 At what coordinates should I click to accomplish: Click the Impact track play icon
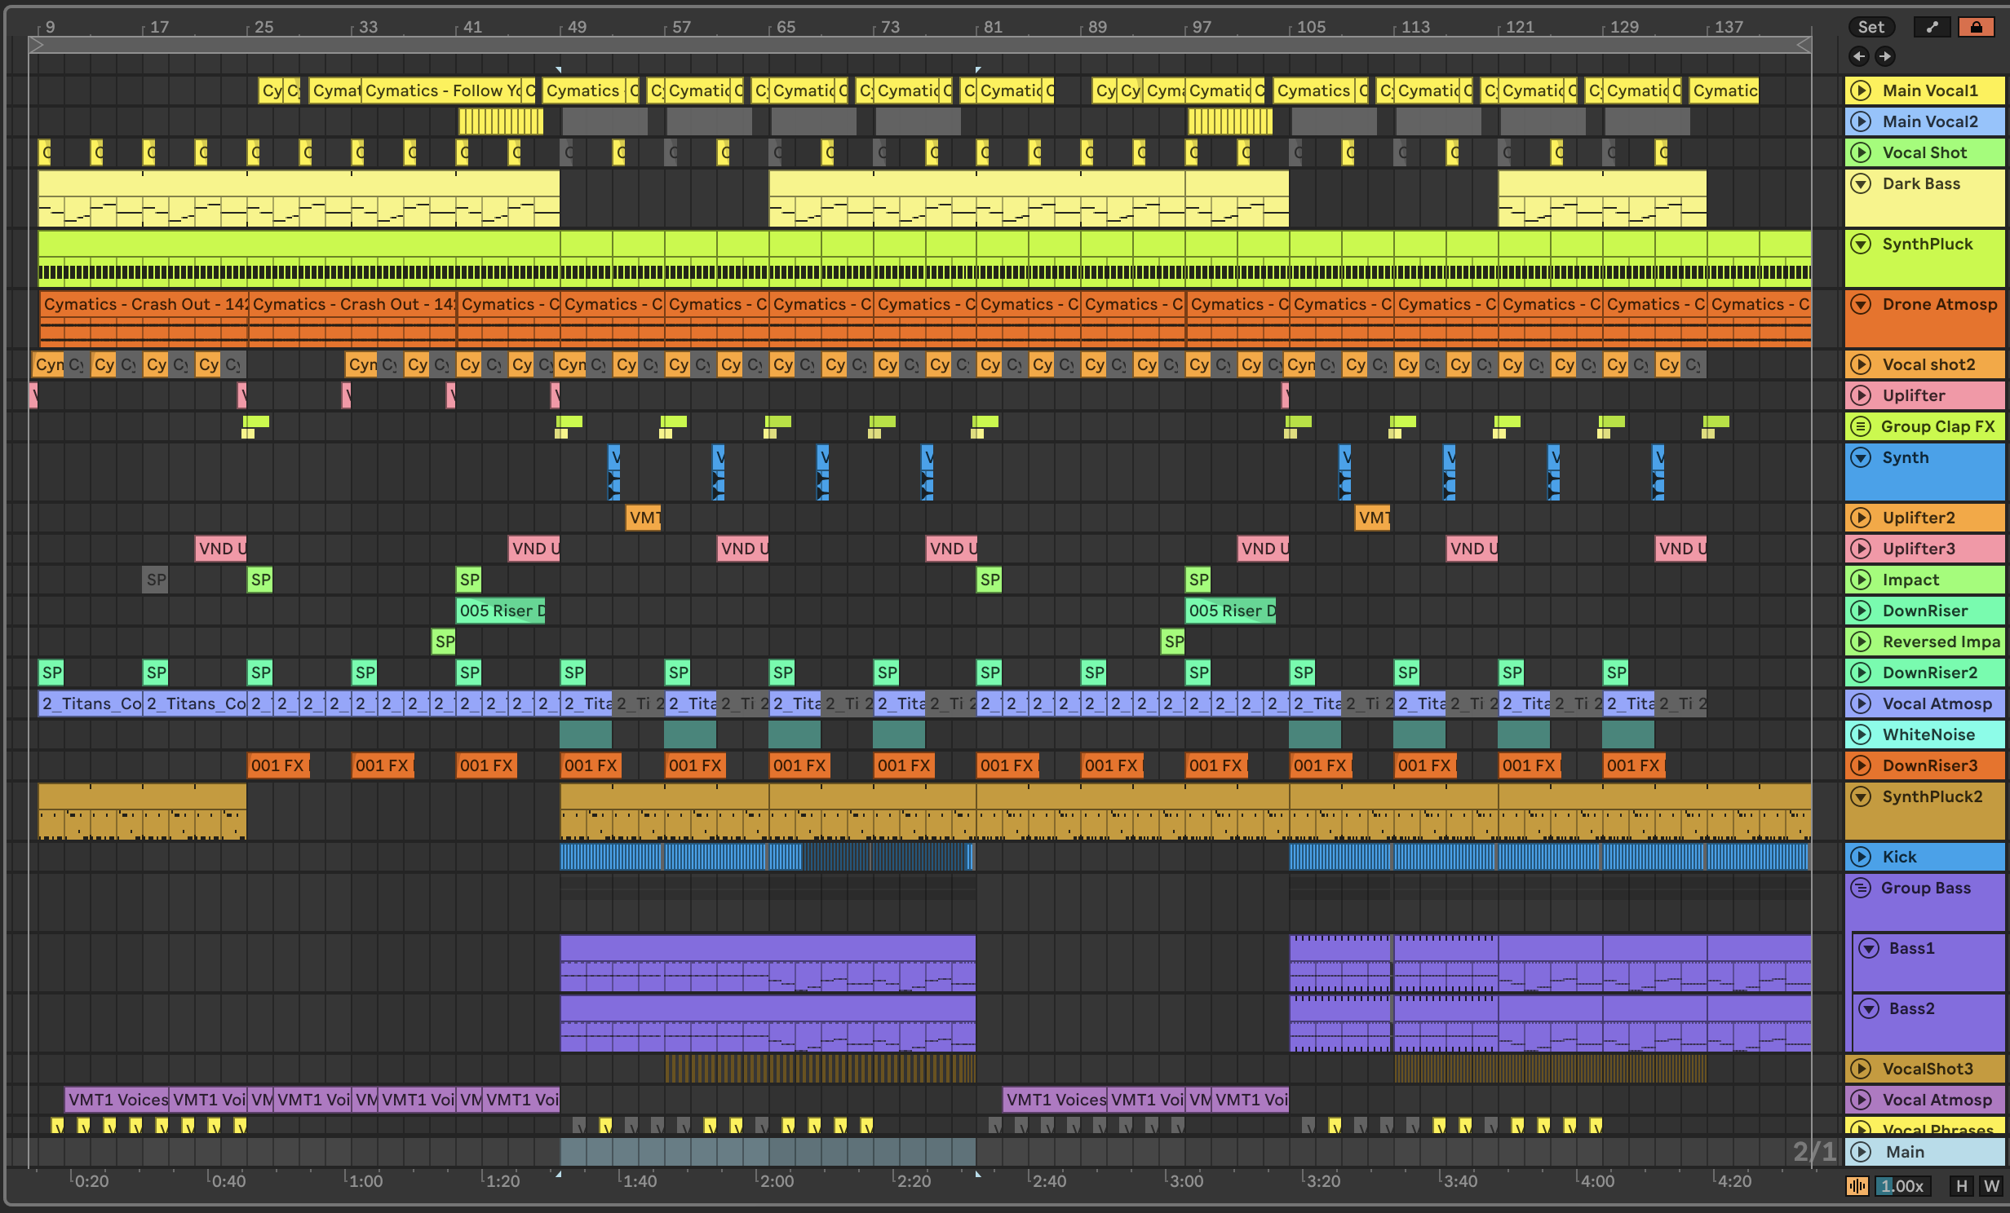[1861, 580]
